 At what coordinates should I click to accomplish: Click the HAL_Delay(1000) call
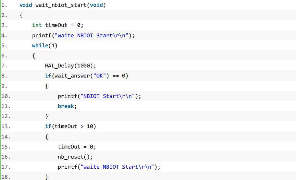pyautogui.click(x=70, y=66)
